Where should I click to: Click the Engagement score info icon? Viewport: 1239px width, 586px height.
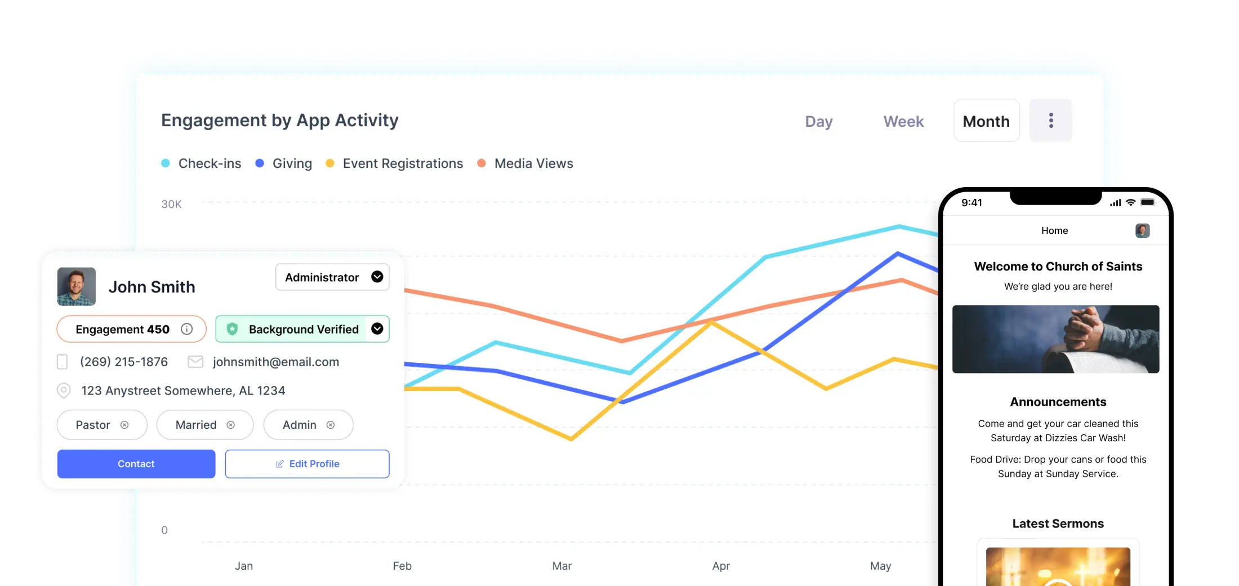186,329
